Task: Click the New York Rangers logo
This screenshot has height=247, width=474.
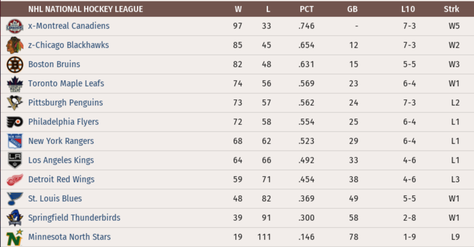Action: click(x=15, y=141)
